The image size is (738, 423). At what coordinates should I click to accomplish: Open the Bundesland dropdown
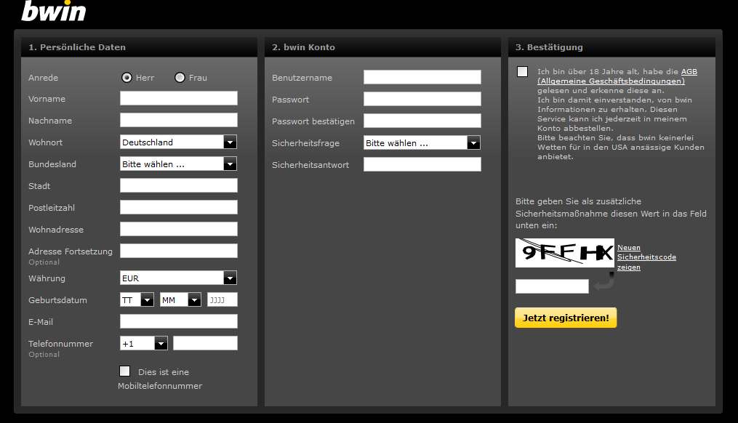(x=178, y=164)
